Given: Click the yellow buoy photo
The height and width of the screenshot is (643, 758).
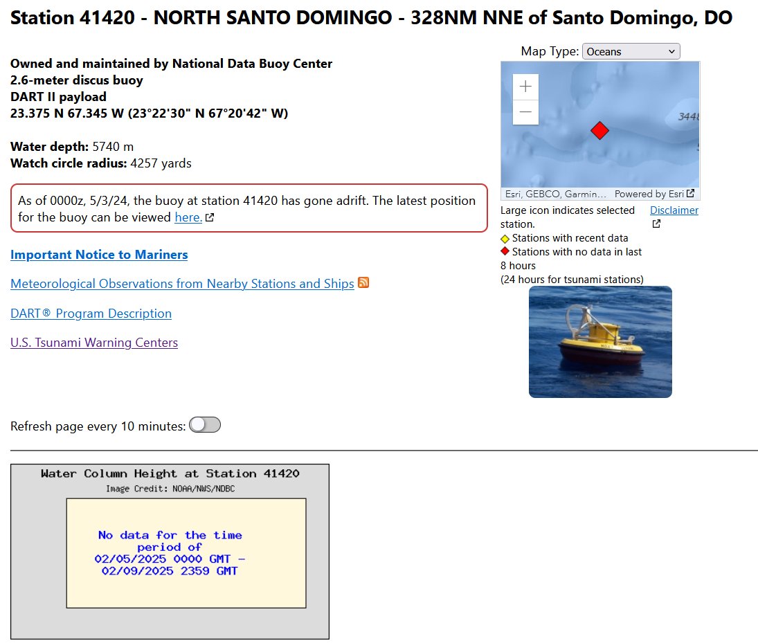Looking at the screenshot, I should pos(600,342).
